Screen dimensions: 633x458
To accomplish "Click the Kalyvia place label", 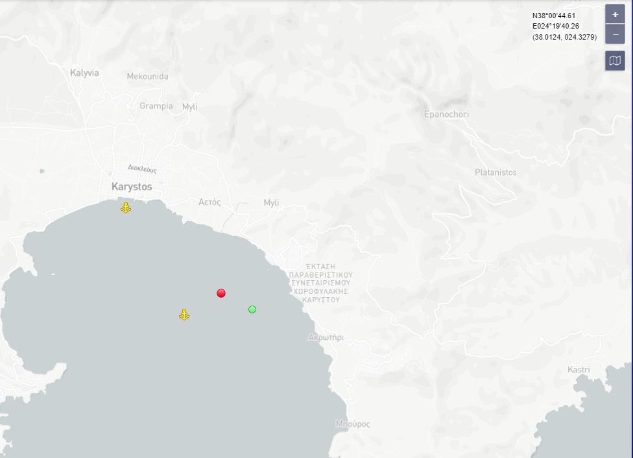I will pyautogui.click(x=84, y=73).
